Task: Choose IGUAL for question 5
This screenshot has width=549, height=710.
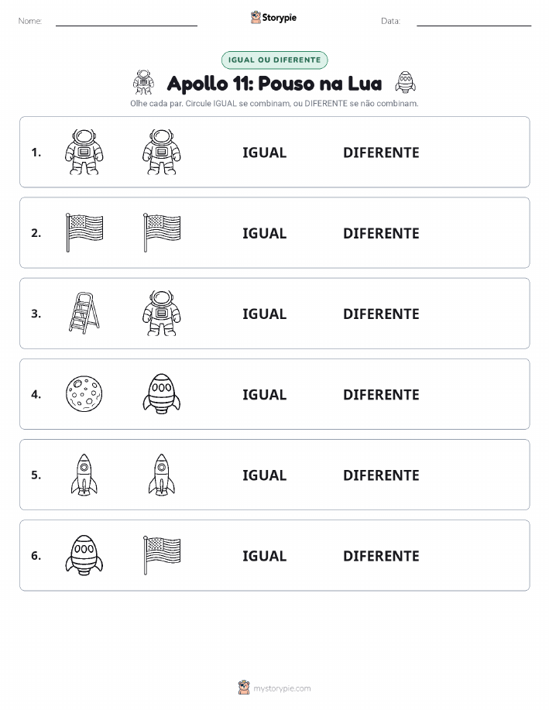Action: [265, 475]
